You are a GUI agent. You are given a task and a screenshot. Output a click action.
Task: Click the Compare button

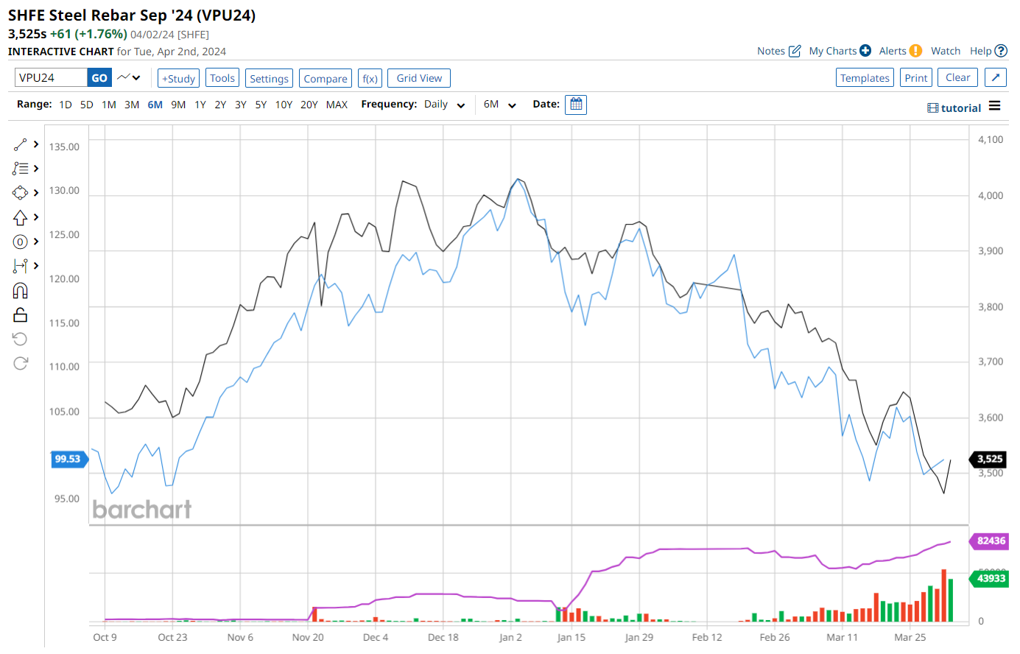(x=326, y=78)
